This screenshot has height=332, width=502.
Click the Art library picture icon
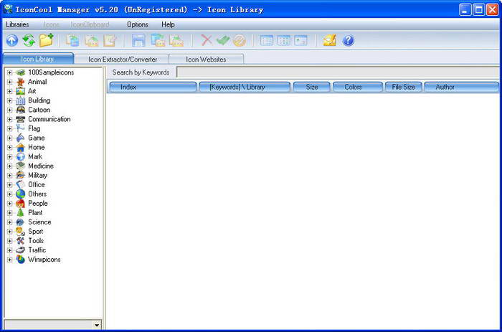point(21,91)
